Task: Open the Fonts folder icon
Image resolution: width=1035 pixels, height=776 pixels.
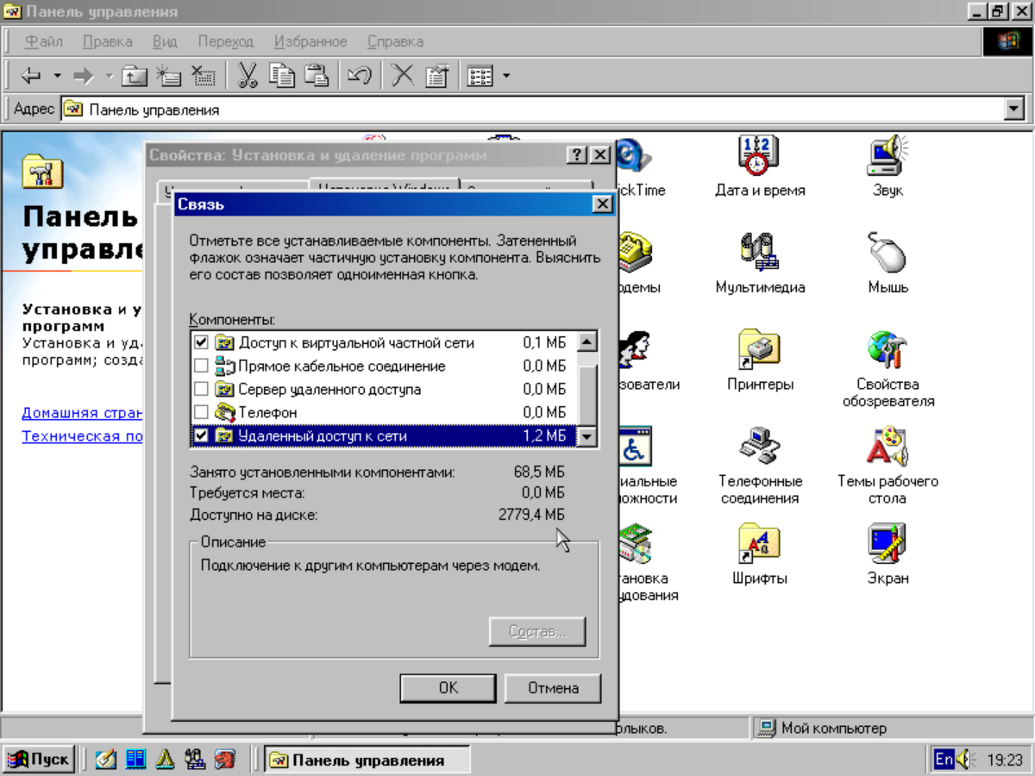Action: [x=759, y=545]
